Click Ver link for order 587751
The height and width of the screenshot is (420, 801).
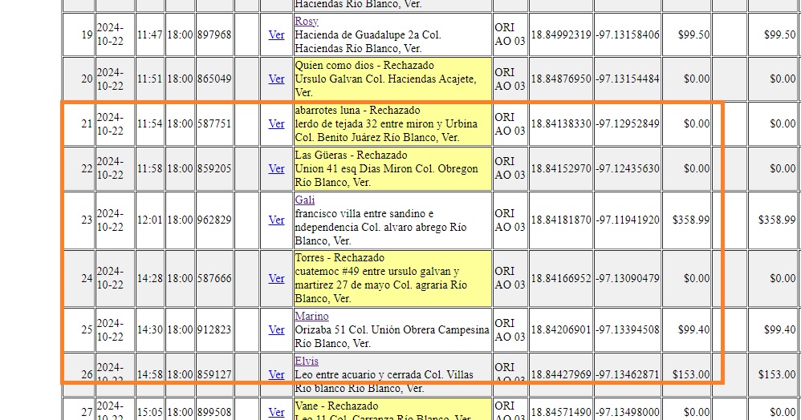tap(276, 123)
